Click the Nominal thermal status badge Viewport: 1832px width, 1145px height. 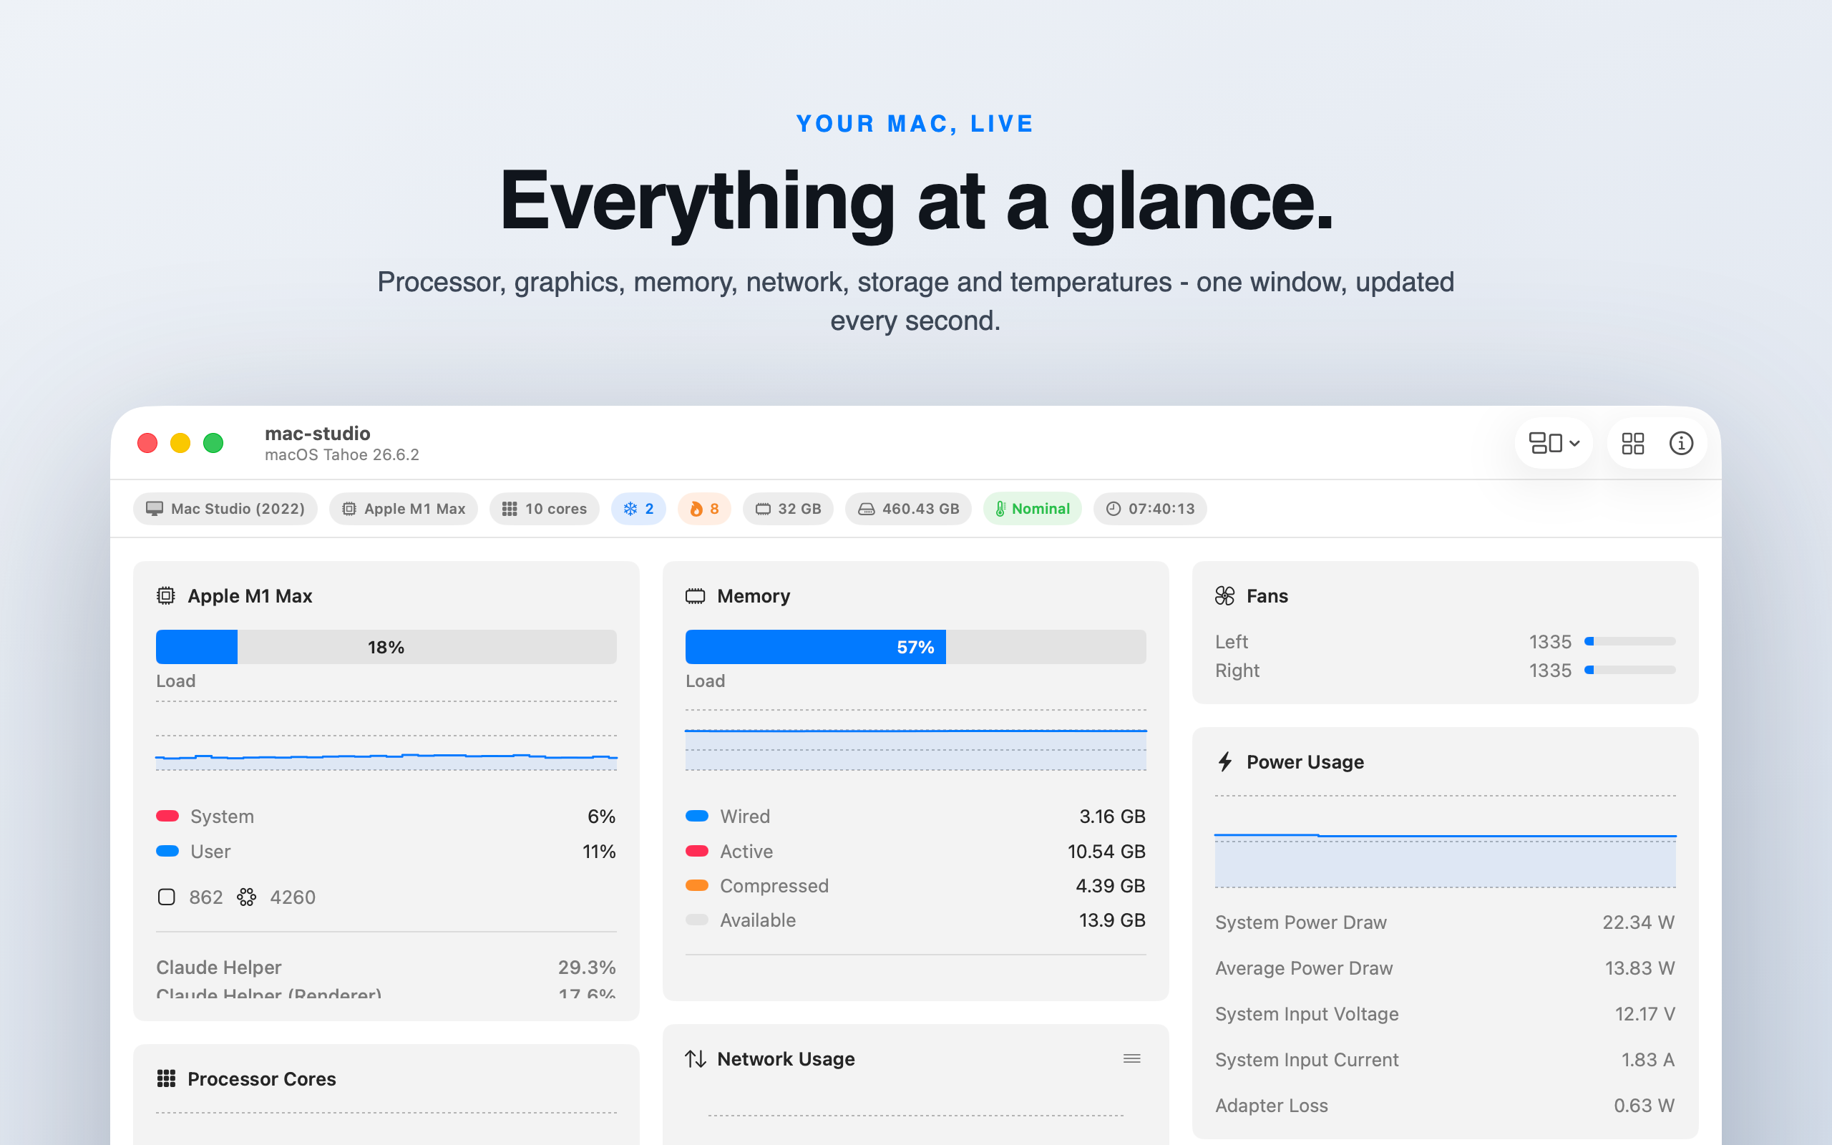[x=1033, y=509]
